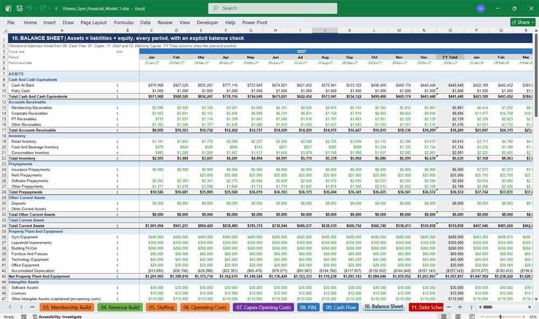
Task: Select 'Total Cash And Cash Equivalents' label
Action: click(x=38, y=96)
